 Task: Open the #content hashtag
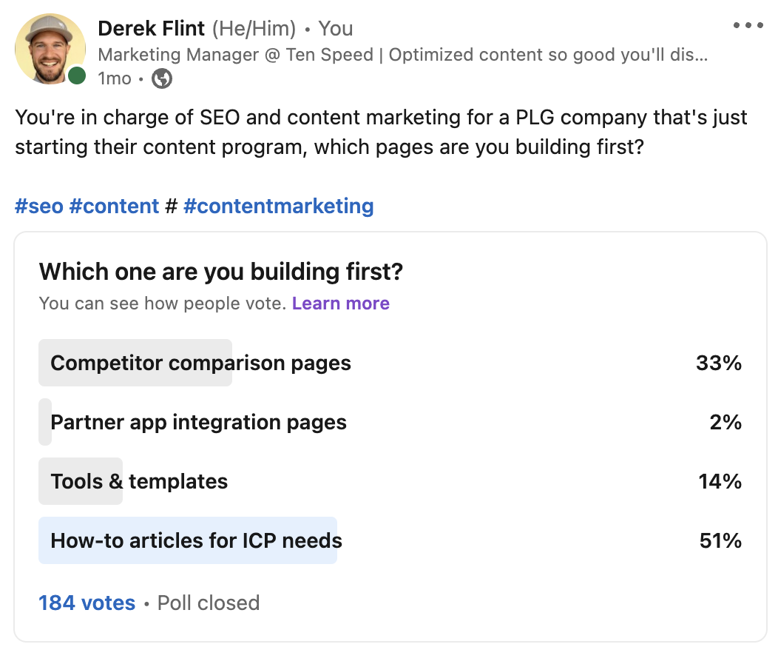[114, 206]
